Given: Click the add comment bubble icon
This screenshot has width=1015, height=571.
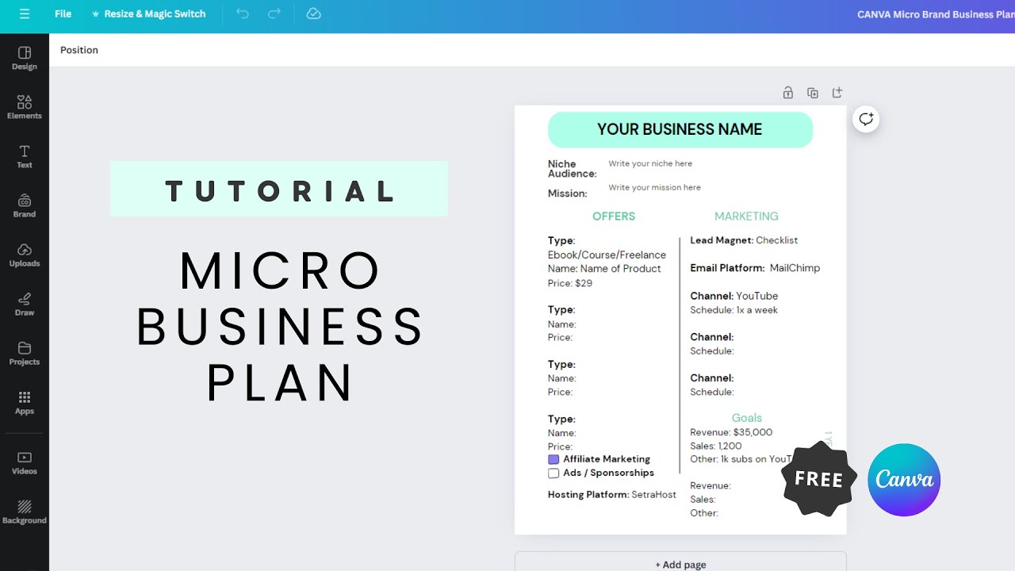Looking at the screenshot, I should click(x=866, y=119).
